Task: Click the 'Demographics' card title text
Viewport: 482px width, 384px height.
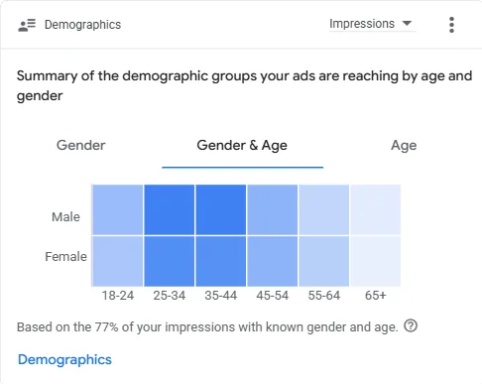Action: 82,25
